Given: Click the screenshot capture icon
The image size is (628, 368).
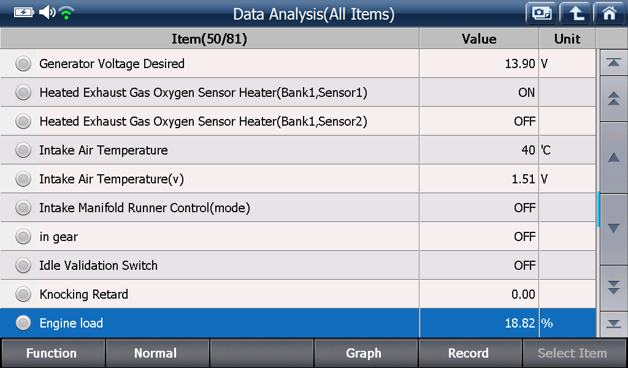Looking at the screenshot, I should click(542, 13).
